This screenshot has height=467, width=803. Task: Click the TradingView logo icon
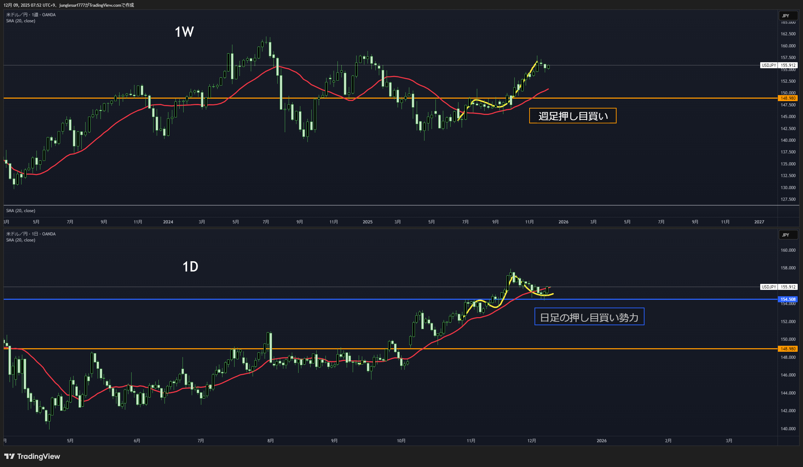[10, 456]
